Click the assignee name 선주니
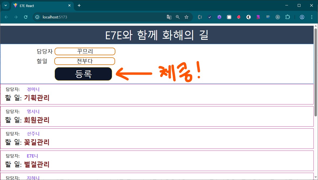The height and width of the screenshot is (180, 318). pos(33,134)
